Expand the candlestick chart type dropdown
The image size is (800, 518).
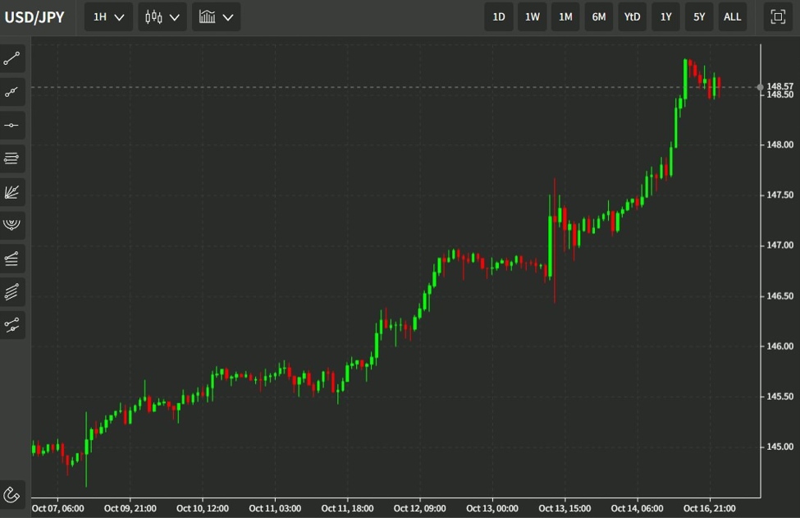pyautogui.click(x=162, y=16)
